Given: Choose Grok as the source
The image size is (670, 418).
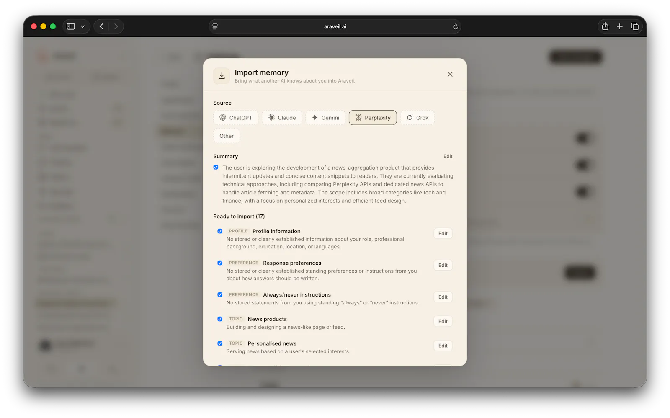Looking at the screenshot, I should coord(417,118).
